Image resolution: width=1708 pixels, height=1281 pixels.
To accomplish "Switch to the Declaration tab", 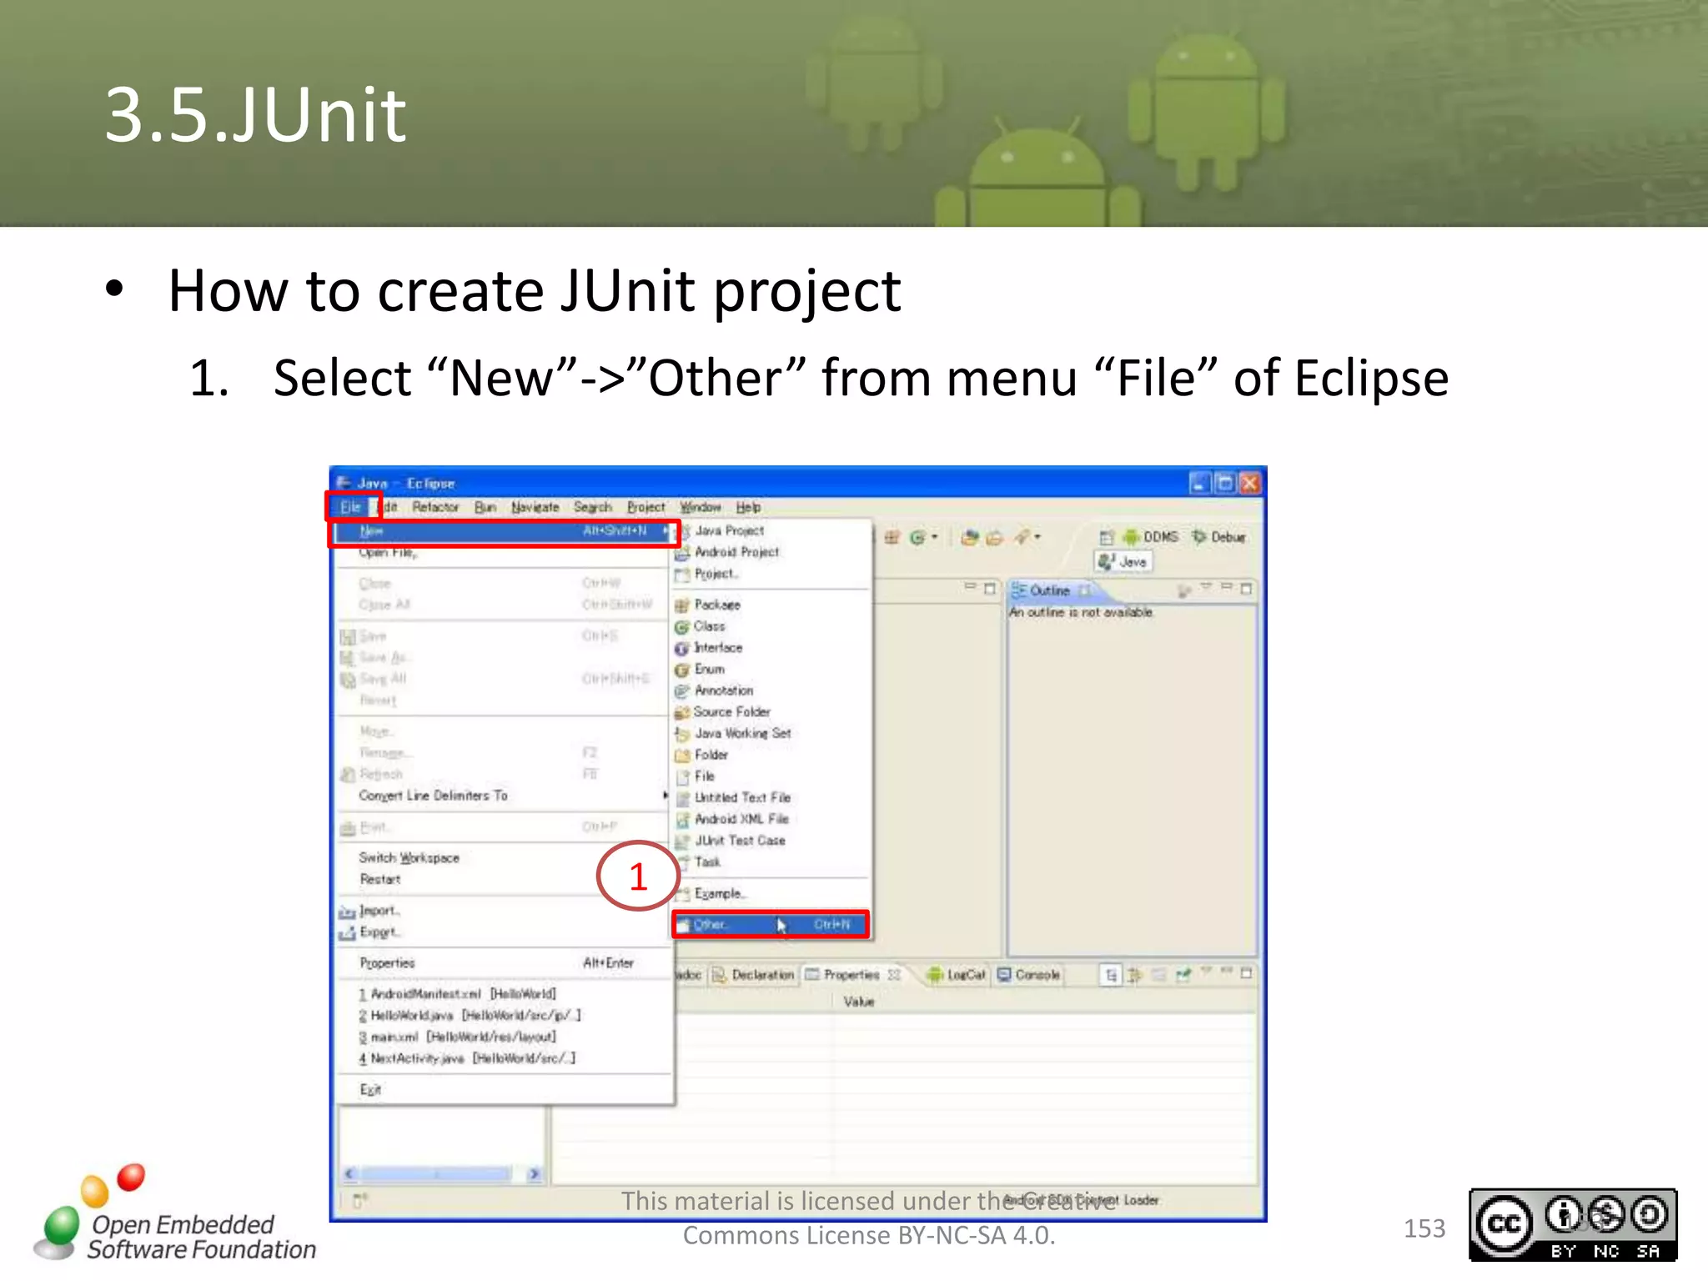I will coord(753,974).
